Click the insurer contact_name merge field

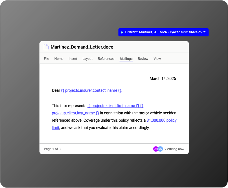(91, 90)
